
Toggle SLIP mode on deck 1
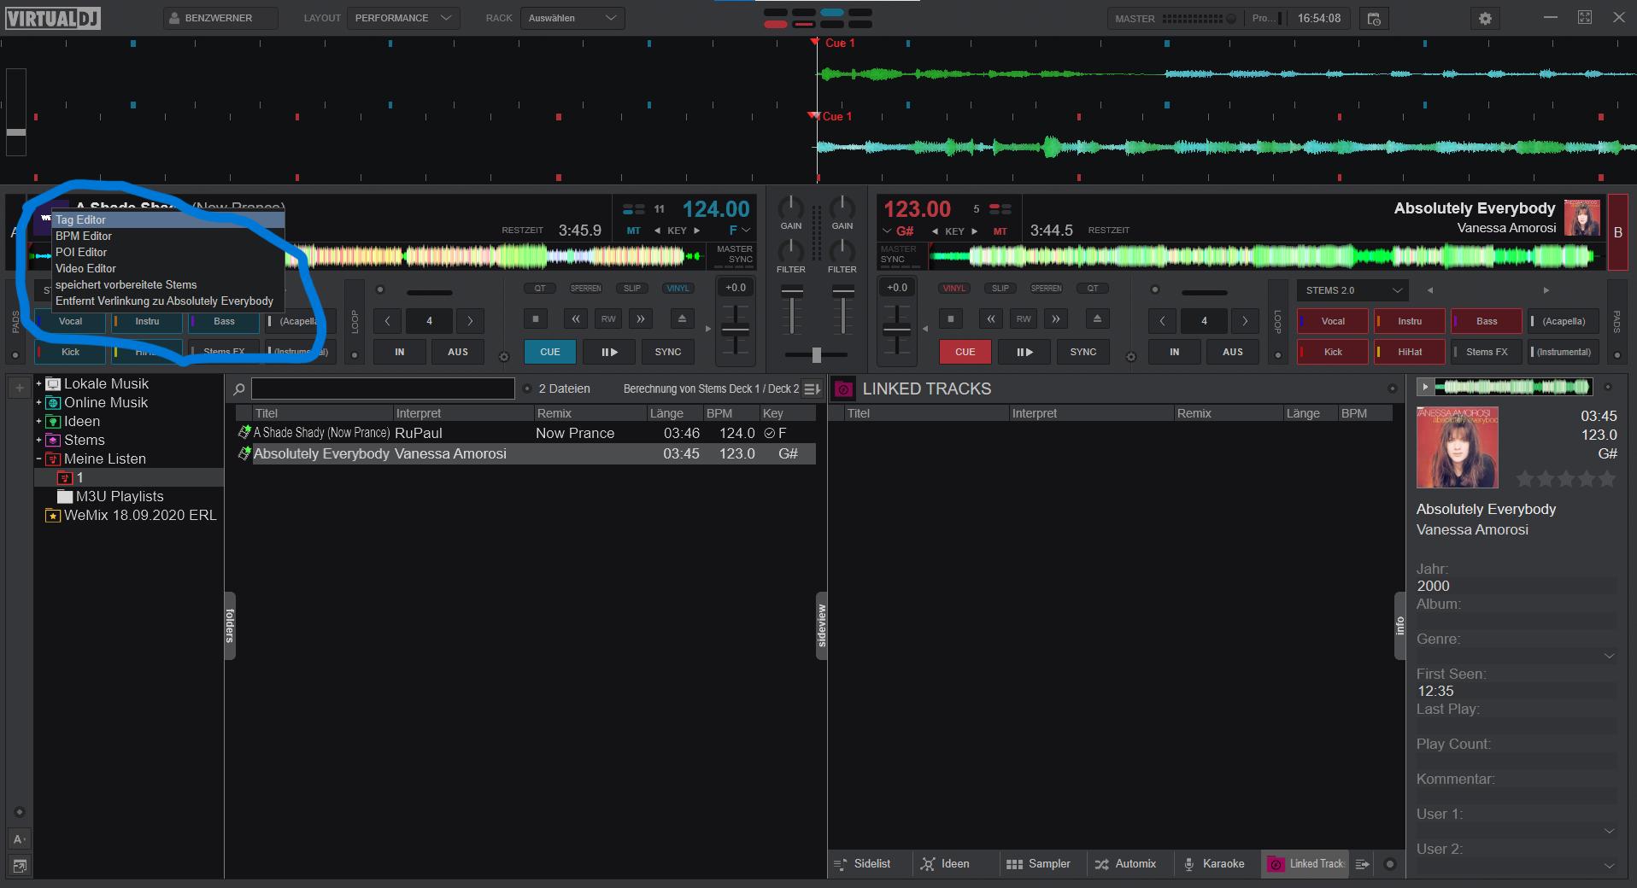[632, 289]
